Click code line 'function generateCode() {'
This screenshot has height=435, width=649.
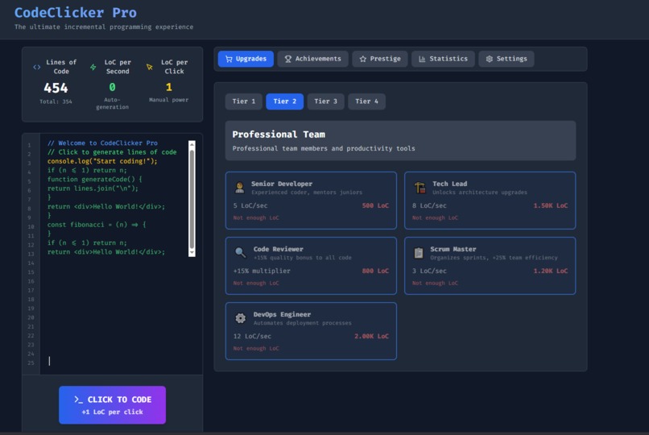(x=95, y=179)
